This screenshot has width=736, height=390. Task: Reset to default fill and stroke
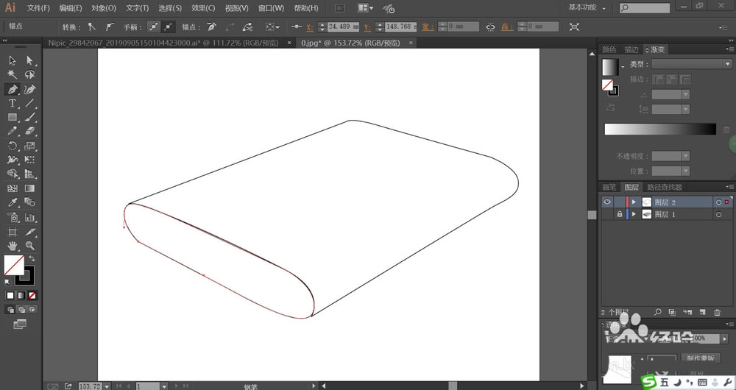click(x=7, y=282)
